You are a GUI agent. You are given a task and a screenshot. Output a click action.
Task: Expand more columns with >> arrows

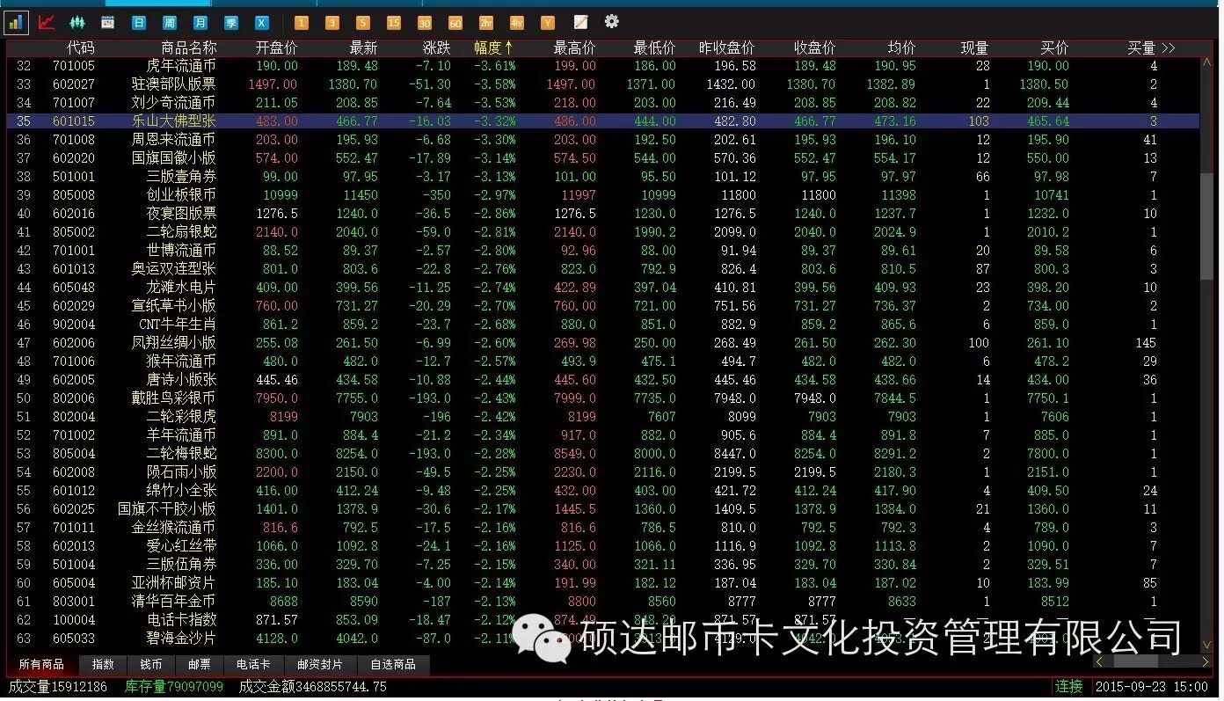point(1169,47)
